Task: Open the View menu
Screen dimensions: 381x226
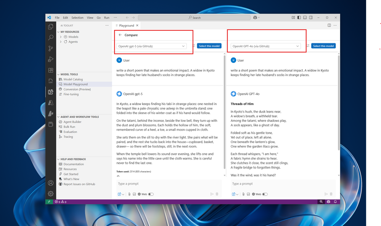Action: coord(90,18)
